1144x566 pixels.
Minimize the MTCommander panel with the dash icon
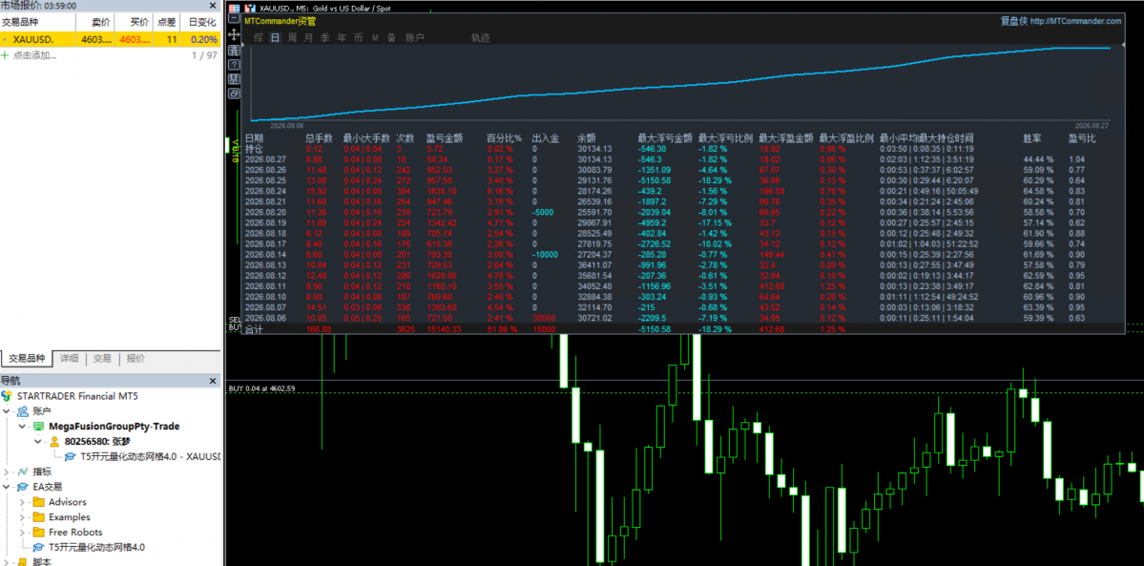click(234, 17)
